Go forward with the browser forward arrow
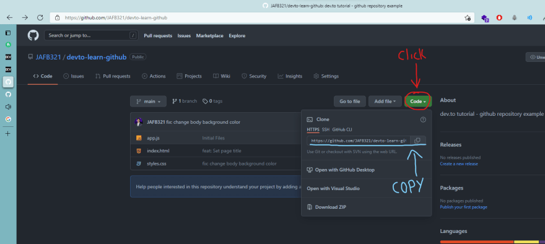Screen dimensions: 545x244 point(25,18)
